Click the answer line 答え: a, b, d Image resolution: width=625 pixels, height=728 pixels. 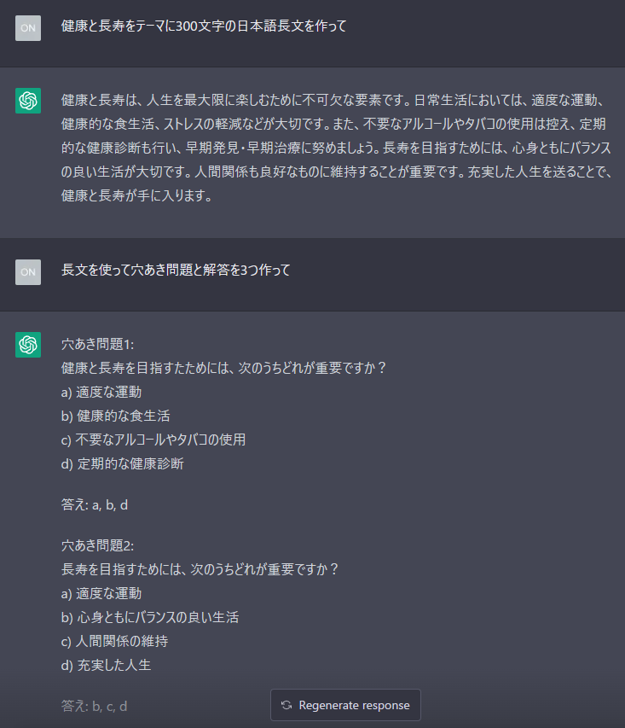95,504
